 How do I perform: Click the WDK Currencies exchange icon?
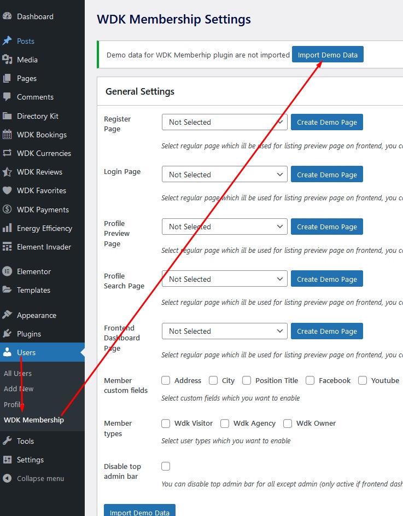(x=7, y=153)
